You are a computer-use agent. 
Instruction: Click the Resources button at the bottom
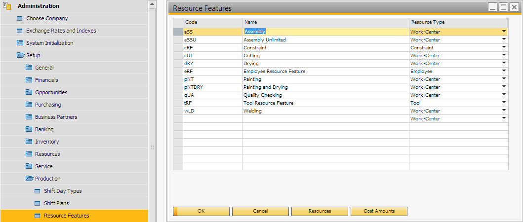coord(320,211)
